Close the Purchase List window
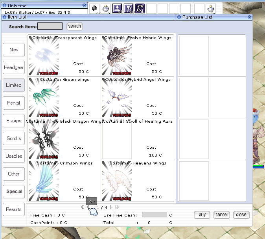 249,17
